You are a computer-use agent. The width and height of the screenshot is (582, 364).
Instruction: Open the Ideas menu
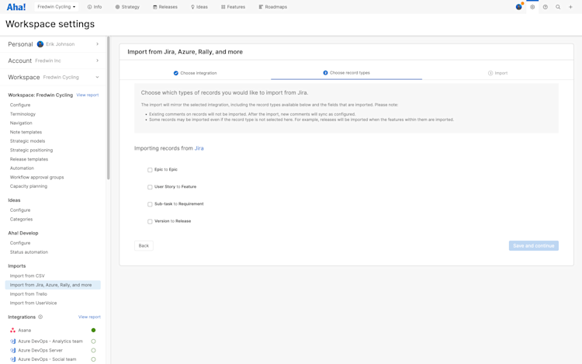click(x=199, y=7)
